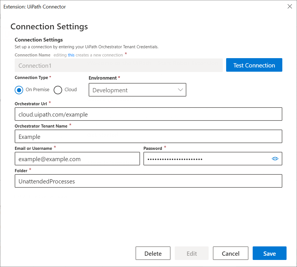
Task: Click the disabled Edit button
Action: 191,253
